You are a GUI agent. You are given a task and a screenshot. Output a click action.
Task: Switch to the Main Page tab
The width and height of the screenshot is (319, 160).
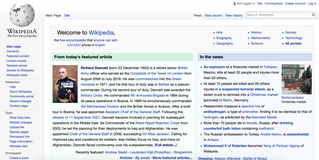(53, 16)
